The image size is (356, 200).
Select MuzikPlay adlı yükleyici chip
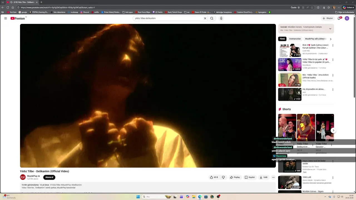point(315,39)
